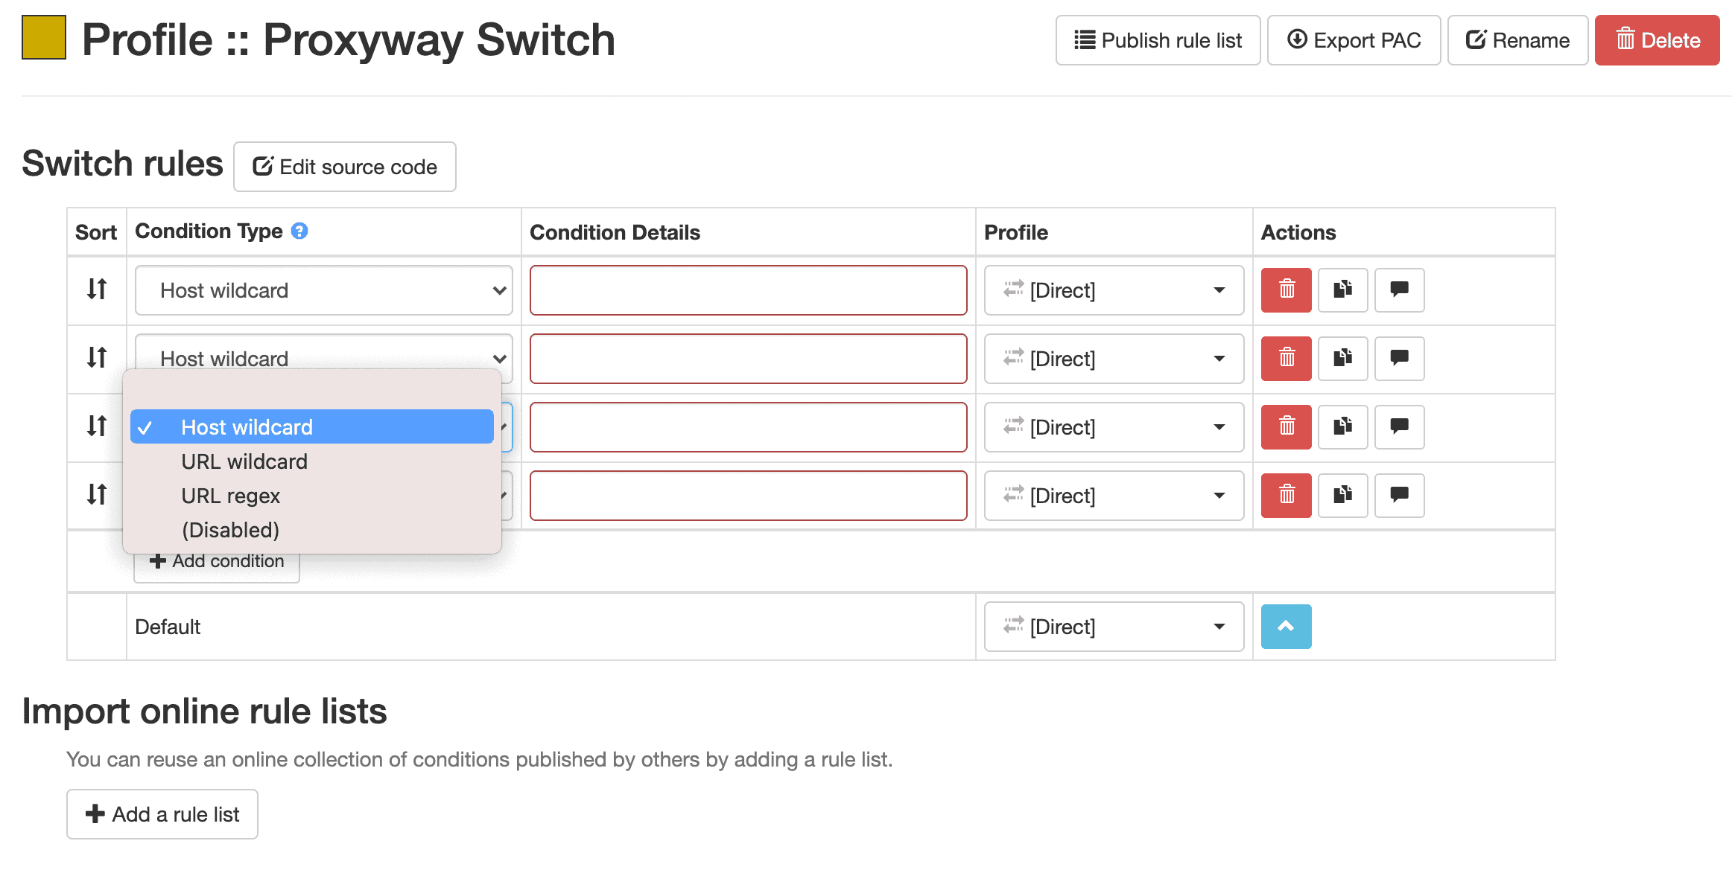Choose (Disabled) from the open list
The height and width of the screenshot is (870, 1732).
coord(312,530)
